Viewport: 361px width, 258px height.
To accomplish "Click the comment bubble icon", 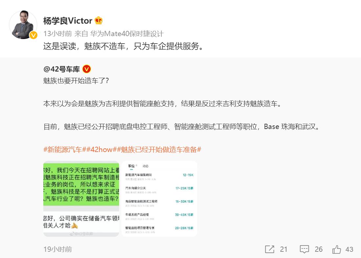I will pyautogui.click(x=304, y=249).
